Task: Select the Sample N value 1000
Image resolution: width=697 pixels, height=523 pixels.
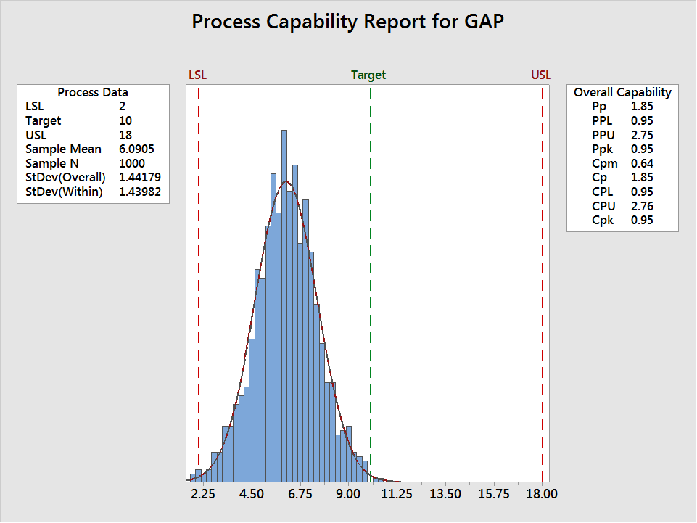Action: pos(131,163)
